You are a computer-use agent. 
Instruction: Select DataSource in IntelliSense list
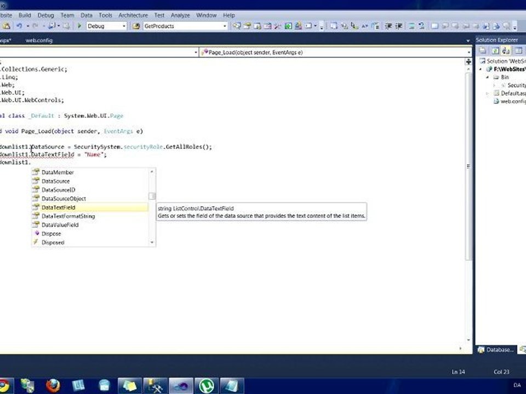click(90, 181)
